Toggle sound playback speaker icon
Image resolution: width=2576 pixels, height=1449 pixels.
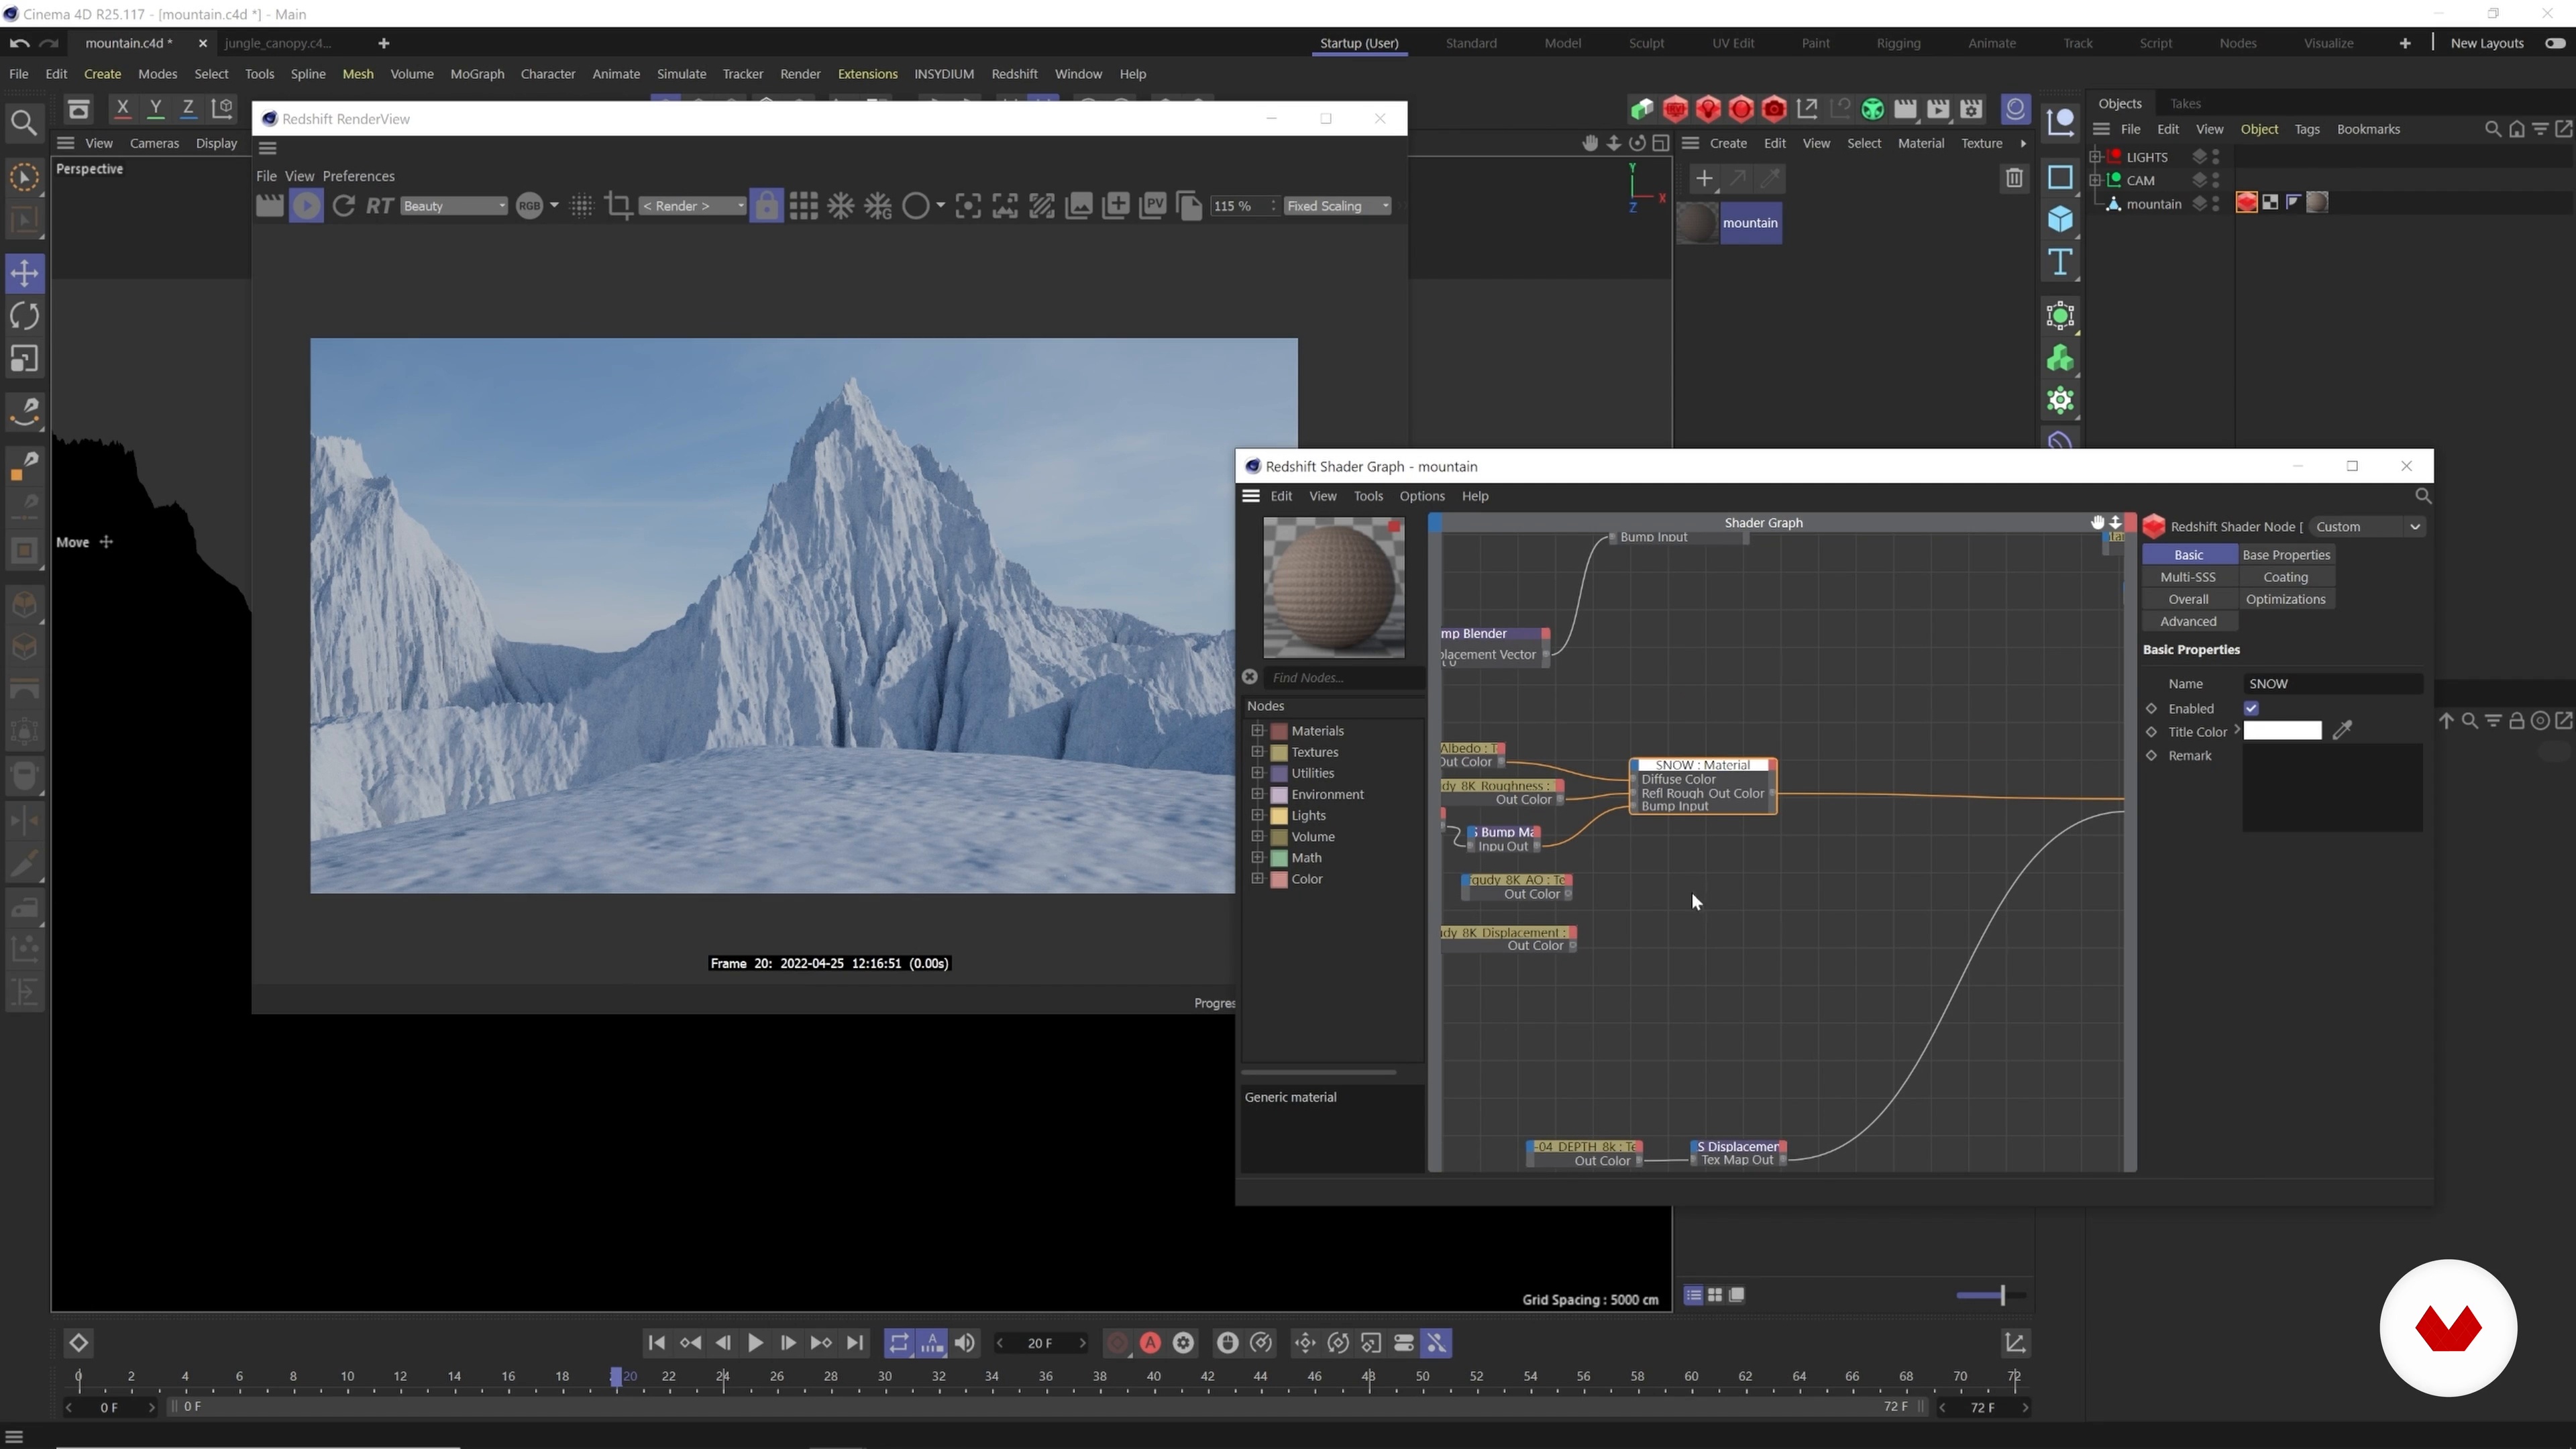(x=965, y=1343)
